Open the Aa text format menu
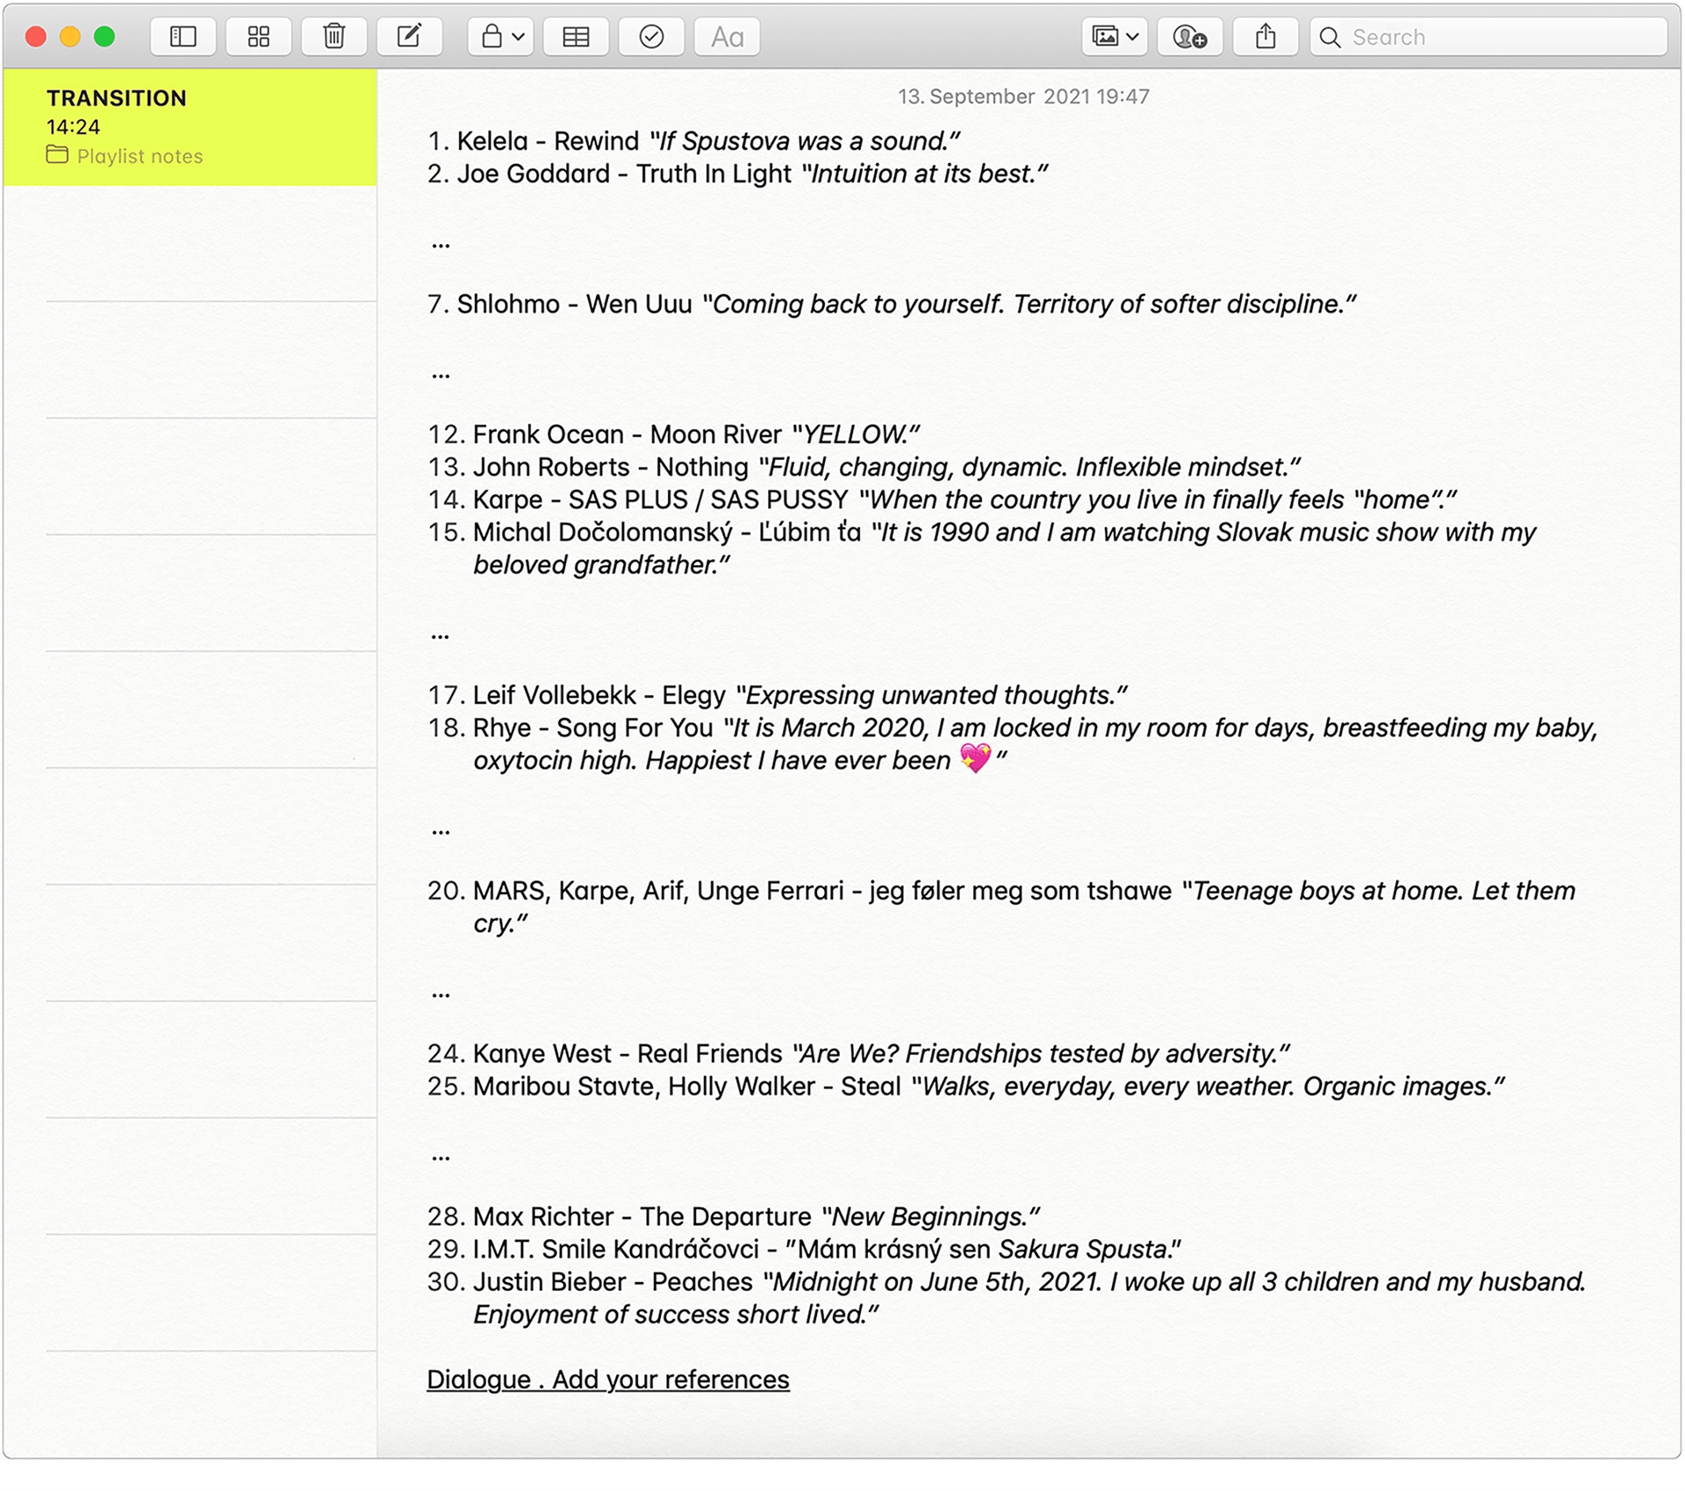Image resolution: width=1685 pixels, height=1491 pixels. (727, 37)
